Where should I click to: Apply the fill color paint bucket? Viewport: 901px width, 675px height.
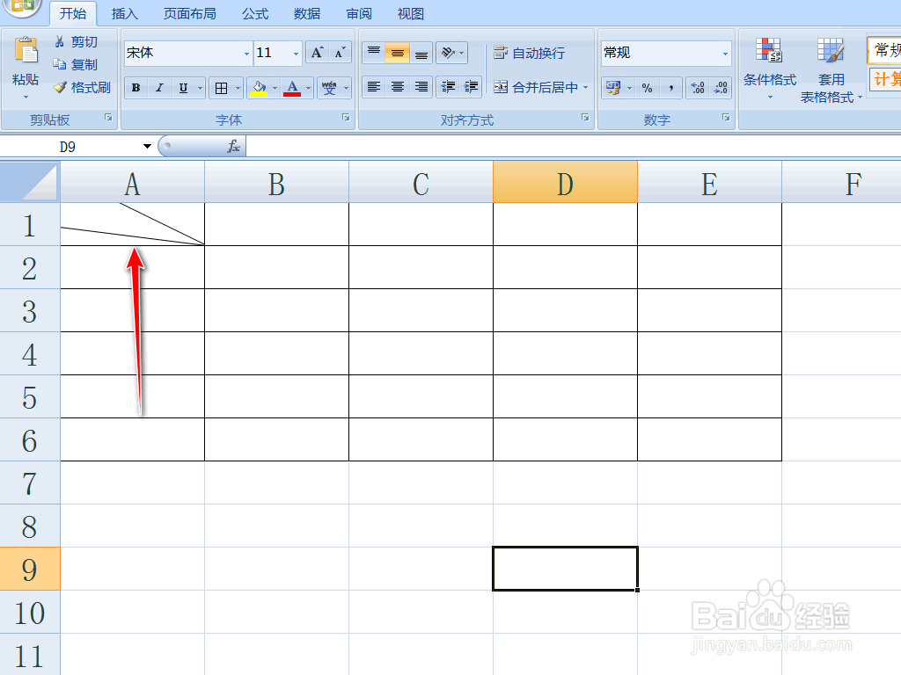coord(260,88)
